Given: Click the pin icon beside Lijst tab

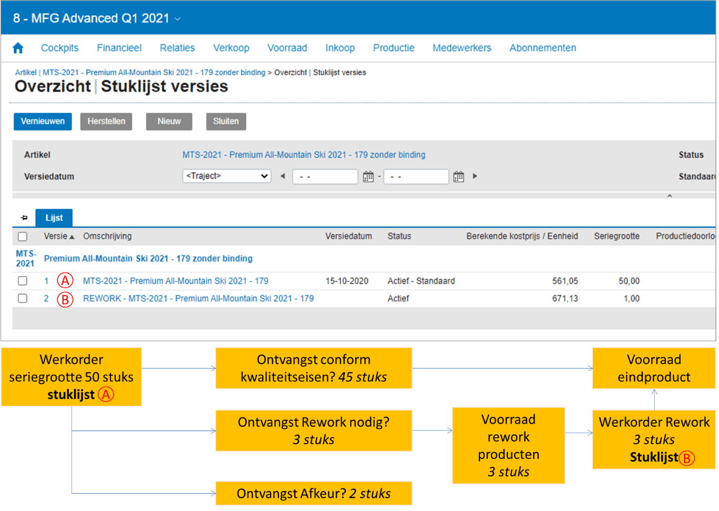Looking at the screenshot, I should pos(24,218).
